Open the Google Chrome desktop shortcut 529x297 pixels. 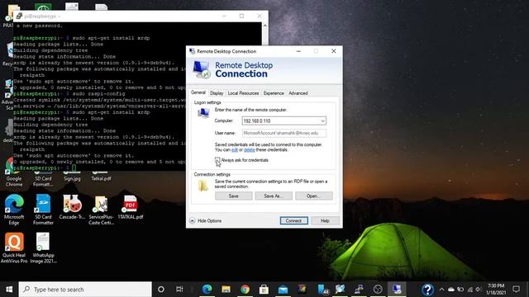pos(14,172)
